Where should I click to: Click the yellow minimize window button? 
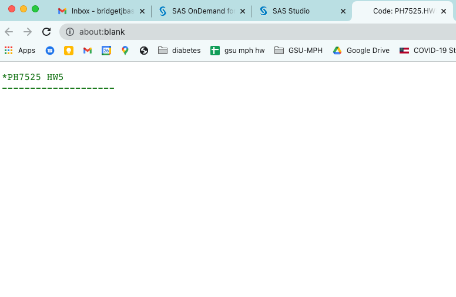[24, 9]
